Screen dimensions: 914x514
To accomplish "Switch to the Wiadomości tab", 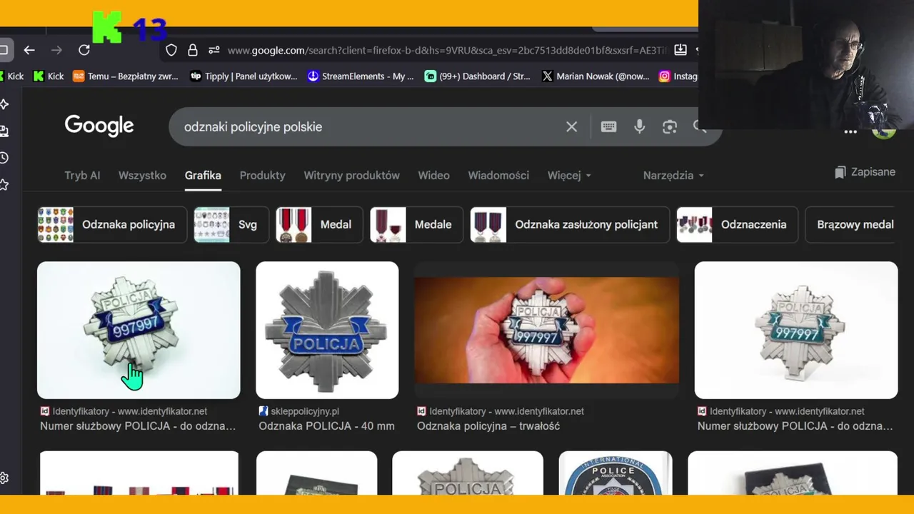I will (x=498, y=176).
